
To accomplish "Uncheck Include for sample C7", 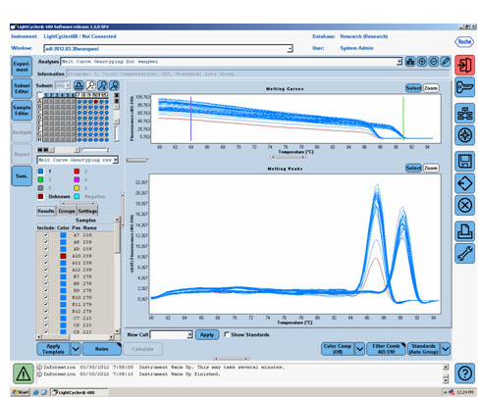I will (46, 318).
